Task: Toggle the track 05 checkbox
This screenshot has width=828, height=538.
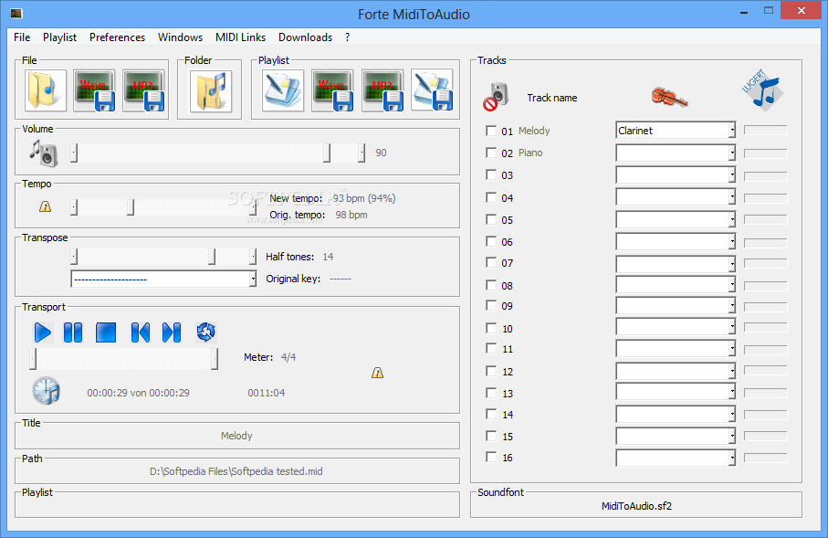Action: [x=491, y=219]
